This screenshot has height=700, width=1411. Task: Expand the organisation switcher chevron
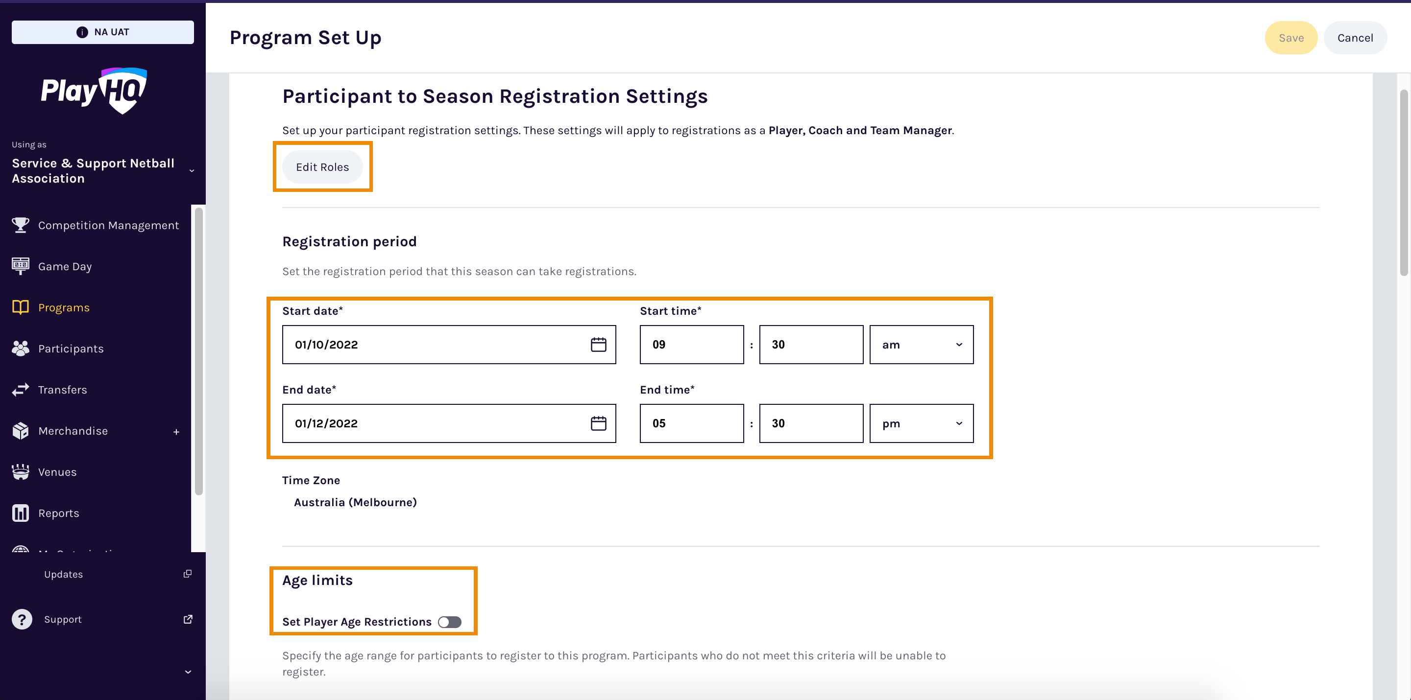192,171
